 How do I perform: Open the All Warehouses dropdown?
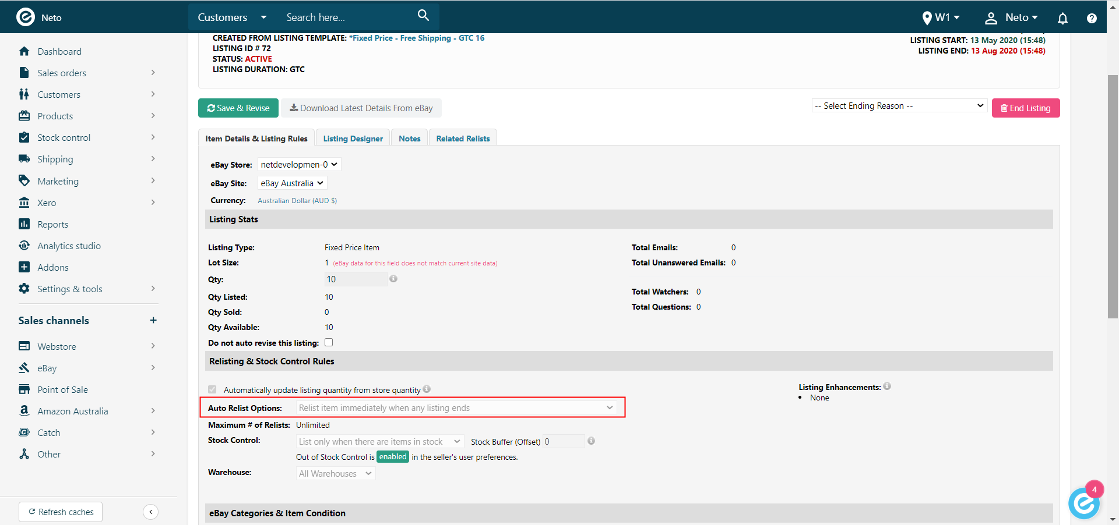pyautogui.click(x=336, y=473)
